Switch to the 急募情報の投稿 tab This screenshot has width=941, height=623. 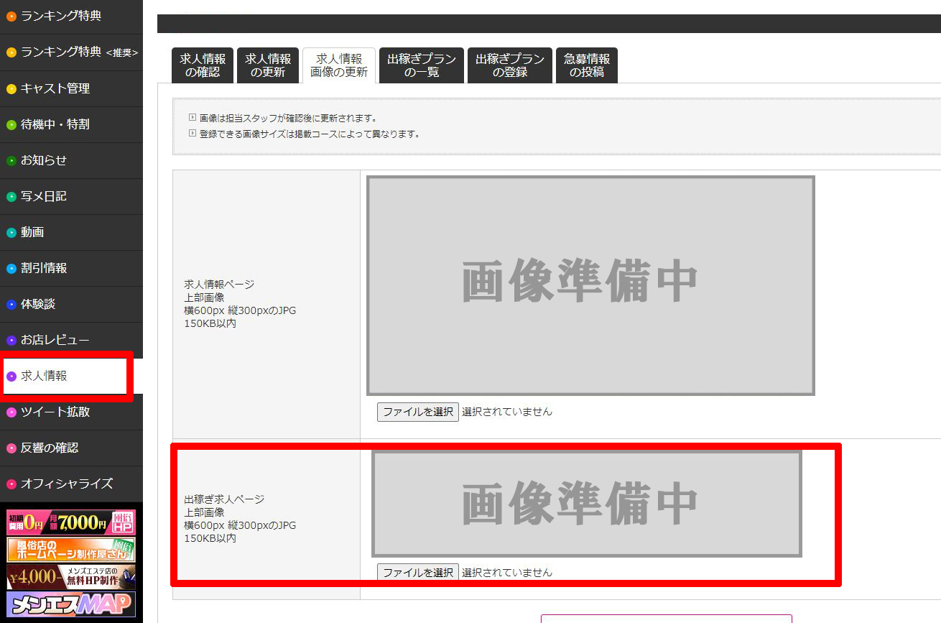coord(586,65)
